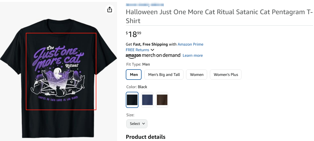Click the blurred brand link above title
This screenshot has height=141, width=314.
(x=145, y=5)
